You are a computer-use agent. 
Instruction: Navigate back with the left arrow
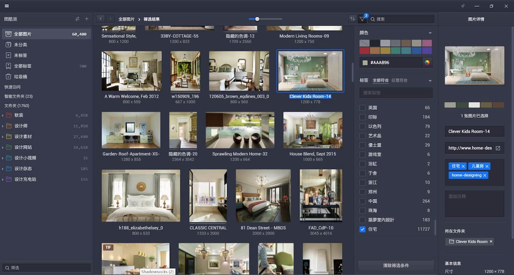click(x=101, y=19)
